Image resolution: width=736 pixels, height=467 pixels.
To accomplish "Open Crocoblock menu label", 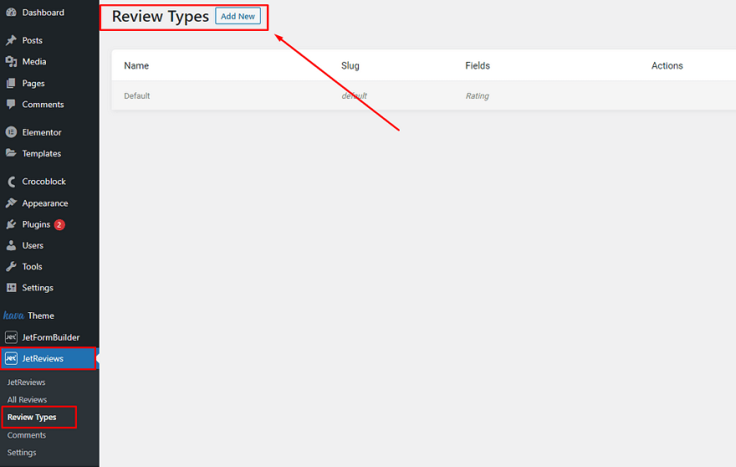I will pos(44,182).
